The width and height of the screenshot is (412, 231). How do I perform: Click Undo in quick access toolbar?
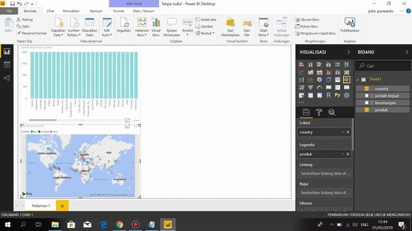click(19, 4)
